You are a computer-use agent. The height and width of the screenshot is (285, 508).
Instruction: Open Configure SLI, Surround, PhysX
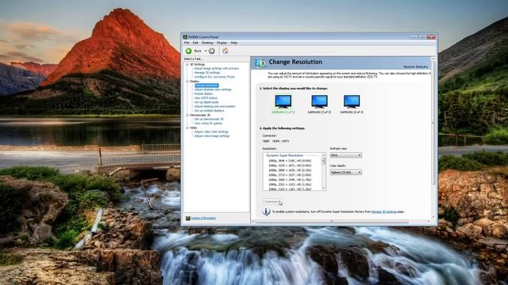click(x=214, y=77)
